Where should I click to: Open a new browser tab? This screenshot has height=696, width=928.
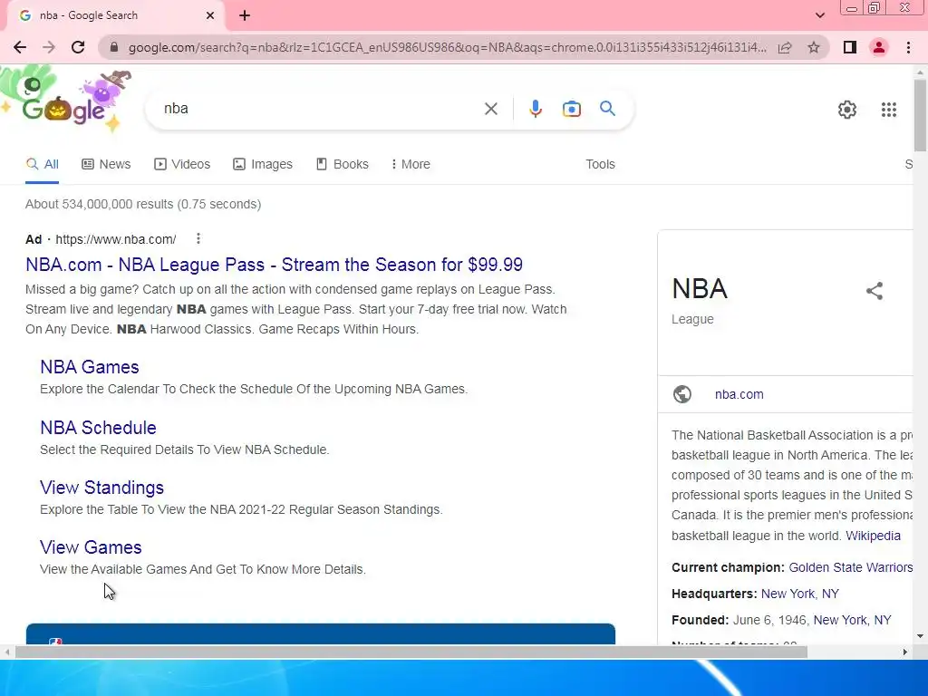coord(245,15)
